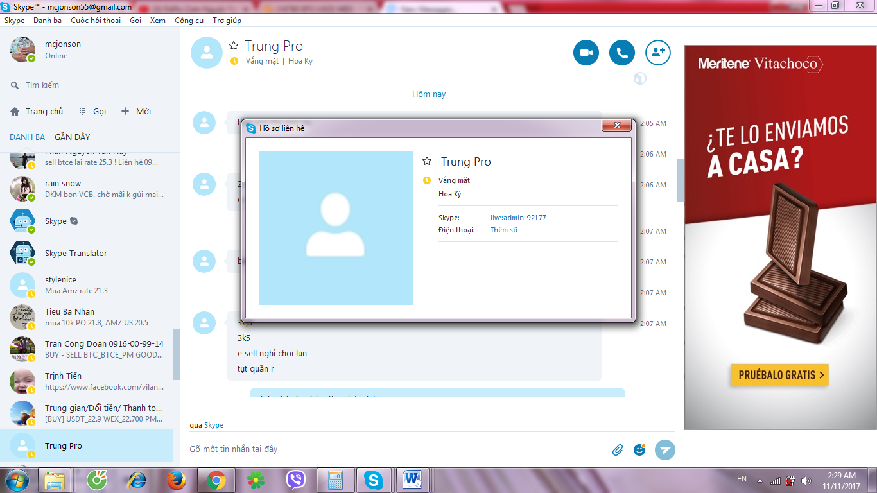Screen dimensions: 877x493
Task: Click Thêm số add phone link
Action: tap(504, 230)
